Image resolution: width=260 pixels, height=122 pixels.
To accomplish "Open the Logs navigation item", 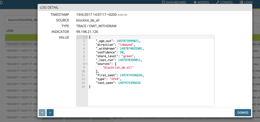I will click(x=246, y=2).
